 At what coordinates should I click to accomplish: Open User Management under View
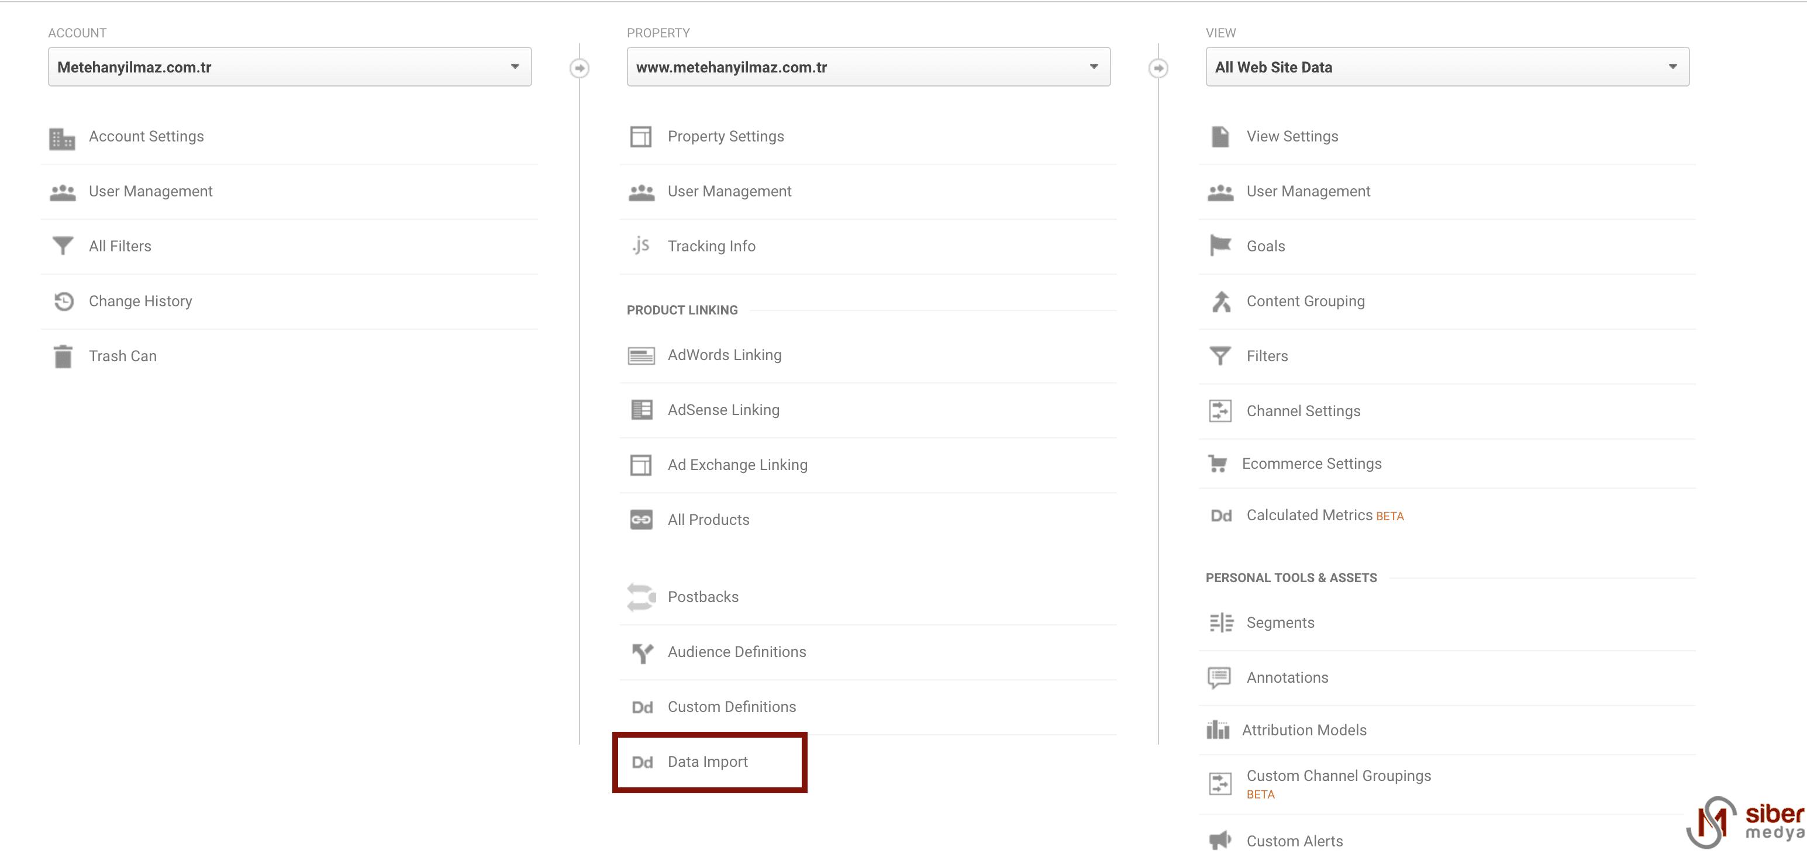coord(1308,191)
